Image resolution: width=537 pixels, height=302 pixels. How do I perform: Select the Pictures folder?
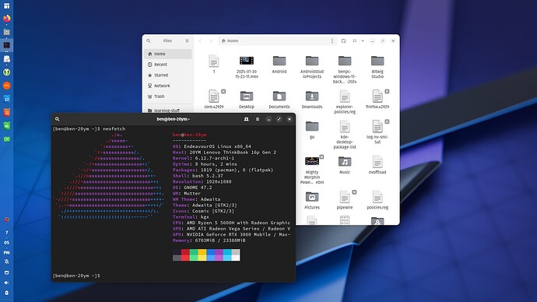pos(312,200)
